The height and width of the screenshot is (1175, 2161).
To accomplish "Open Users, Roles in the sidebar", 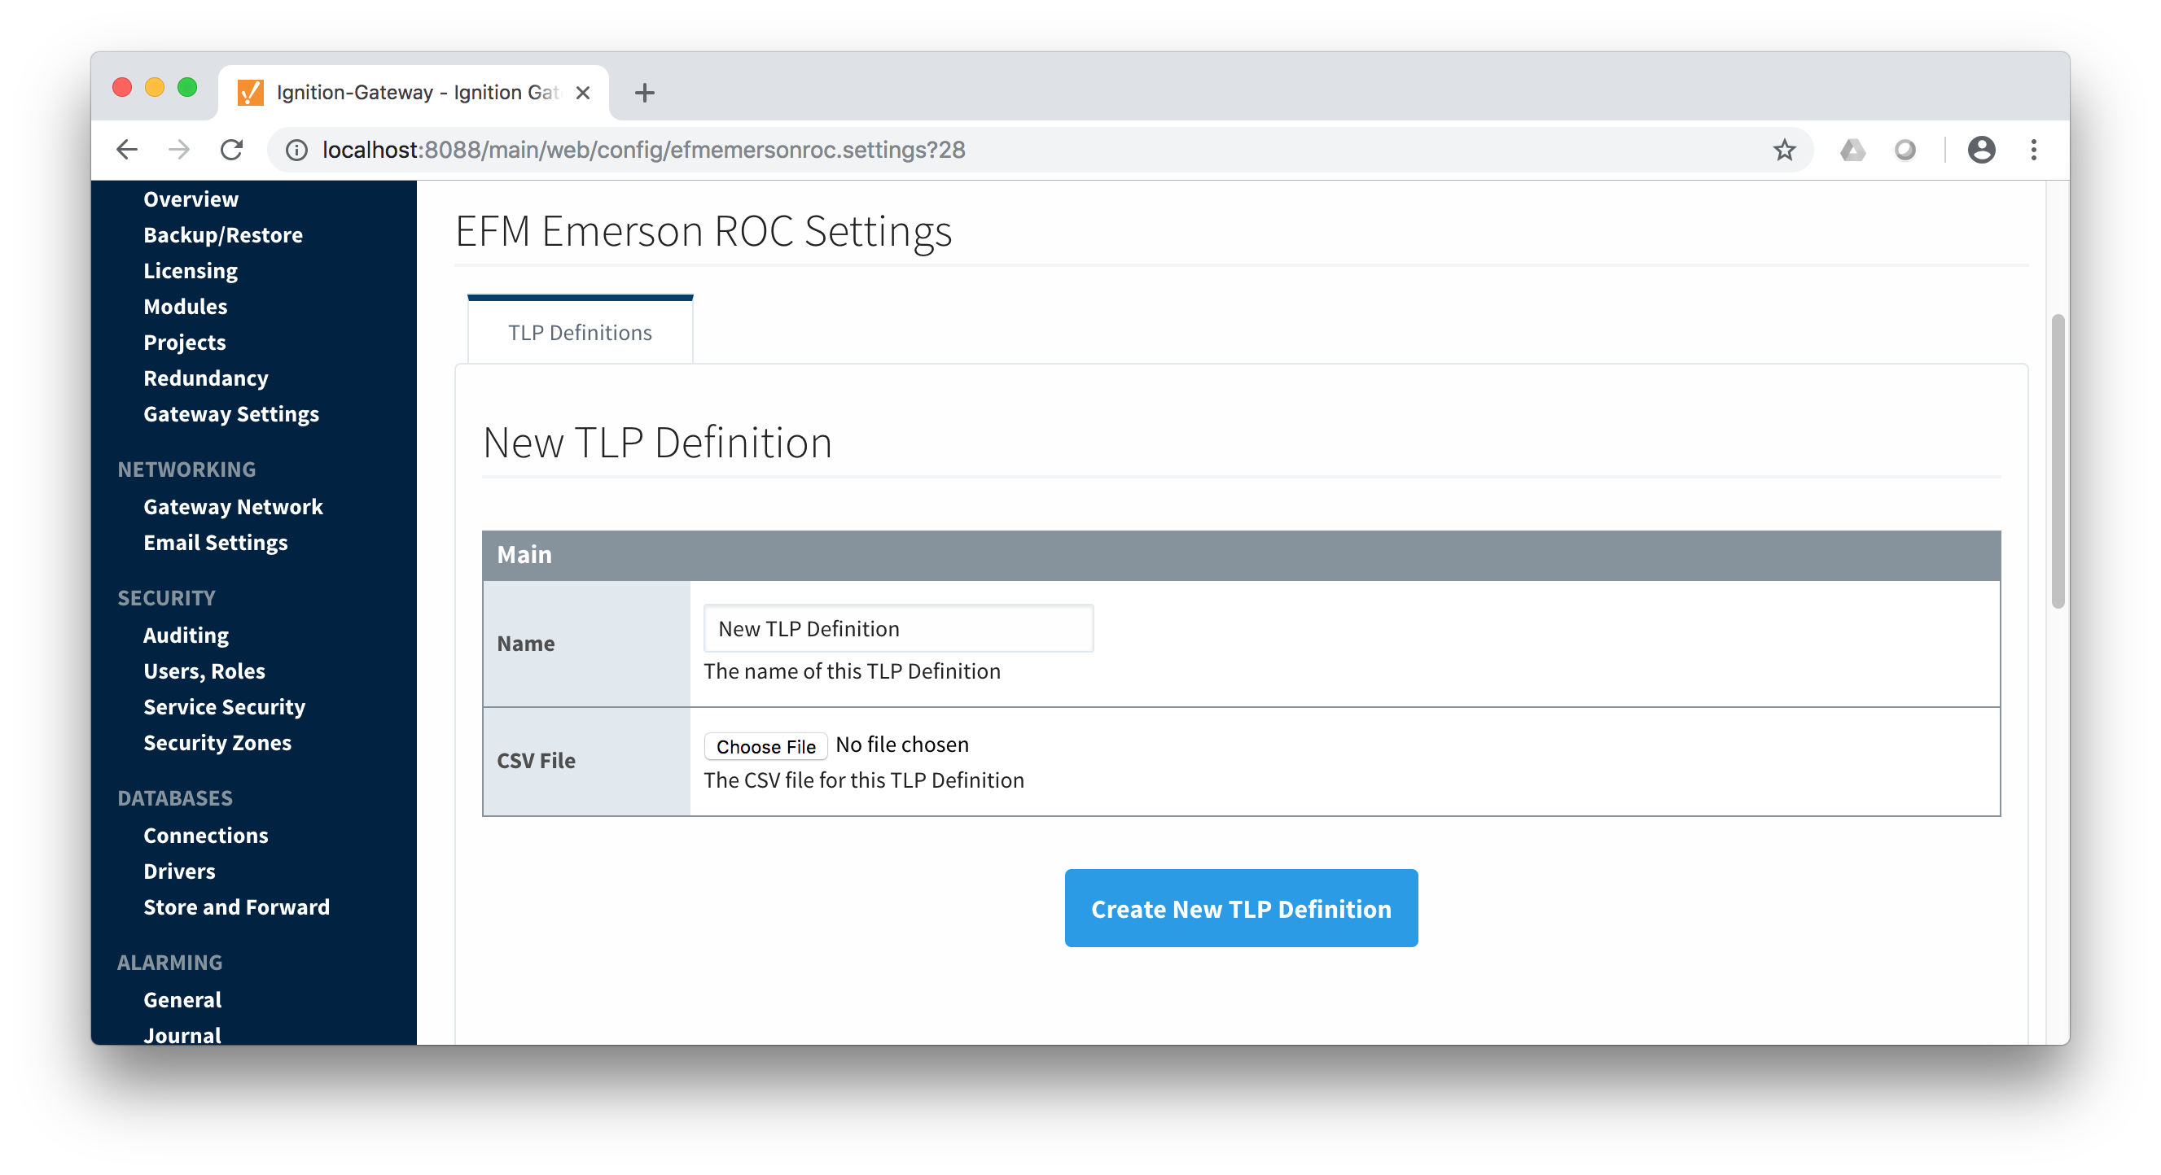I will click(204, 670).
